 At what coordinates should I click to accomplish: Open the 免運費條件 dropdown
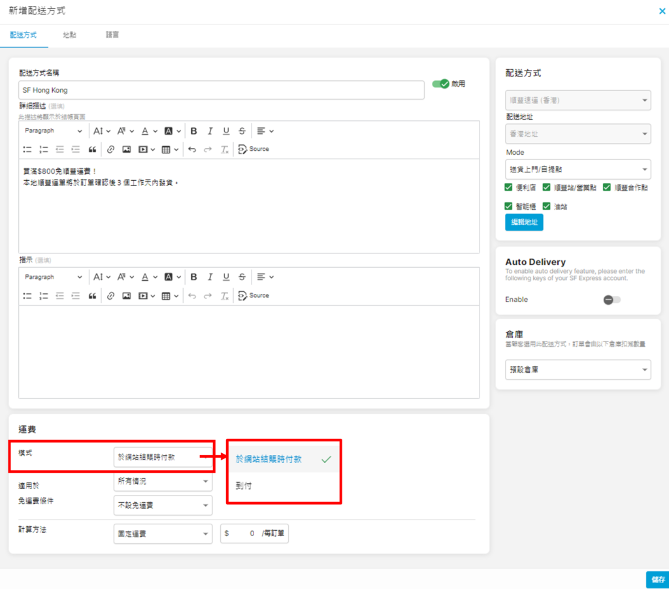pos(163,505)
